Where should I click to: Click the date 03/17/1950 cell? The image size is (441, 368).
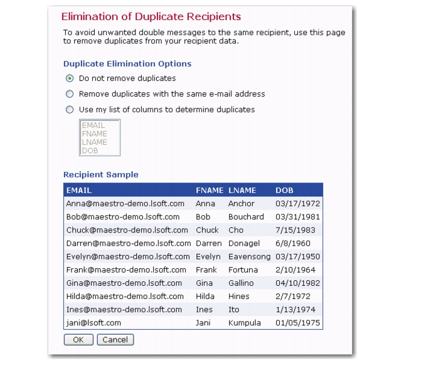pyautogui.click(x=297, y=256)
